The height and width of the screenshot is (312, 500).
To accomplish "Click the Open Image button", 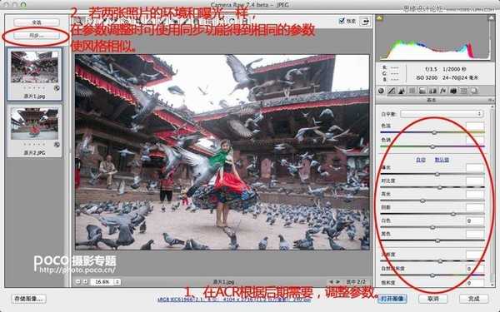I will point(392,299).
